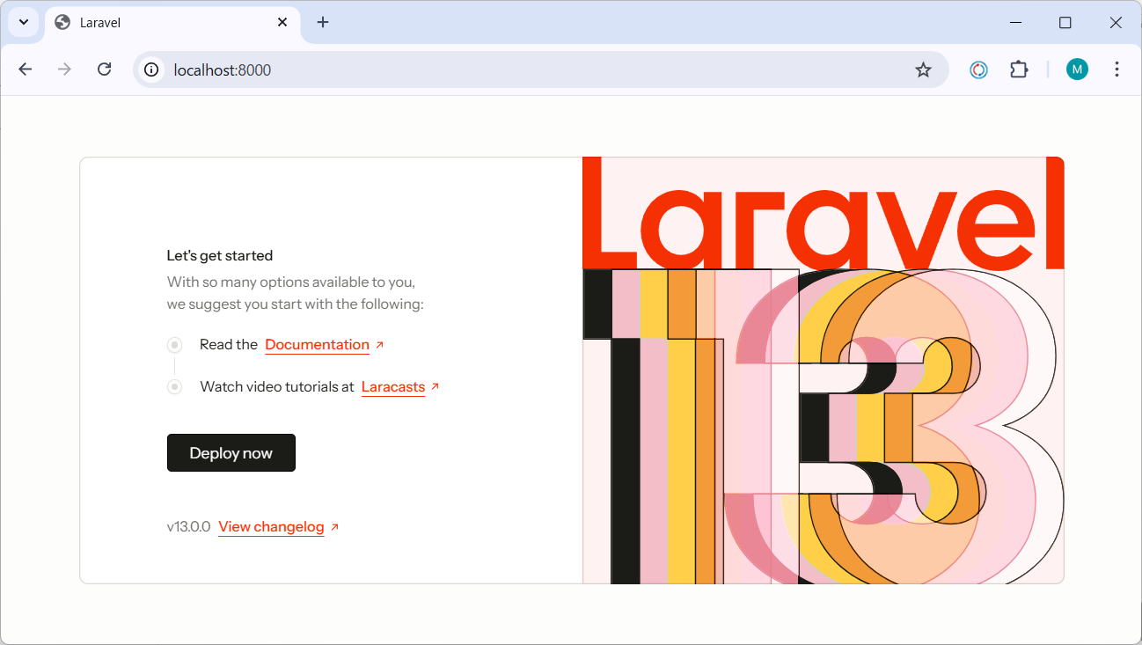Click the bullet circle beside Read the Documentation
The height and width of the screenshot is (645, 1142).
coord(175,345)
